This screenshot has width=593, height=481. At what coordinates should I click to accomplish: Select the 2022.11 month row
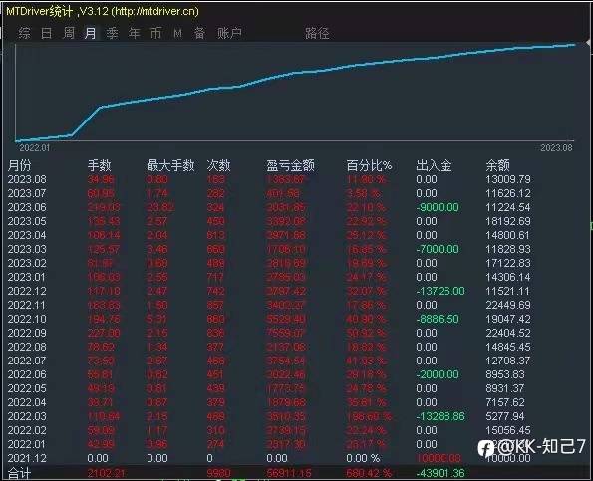(x=269, y=305)
